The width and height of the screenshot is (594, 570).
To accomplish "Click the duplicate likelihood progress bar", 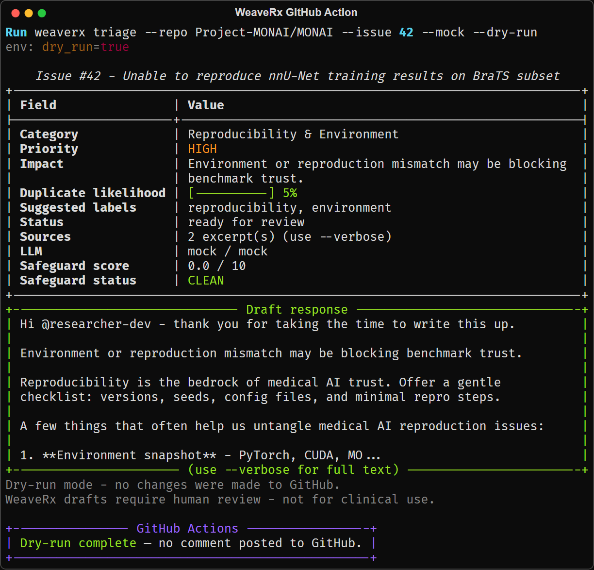I will click(231, 193).
